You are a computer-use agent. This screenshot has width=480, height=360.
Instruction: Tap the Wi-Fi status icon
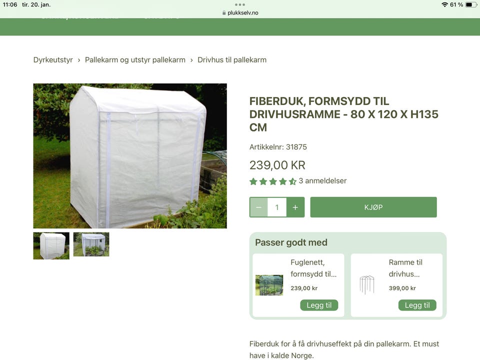pos(444,4)
